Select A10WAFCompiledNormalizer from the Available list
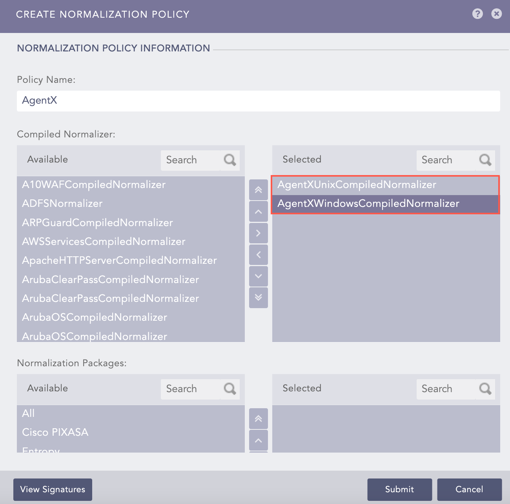This screenshot has width=510, height=504. [x=94, y=184]
